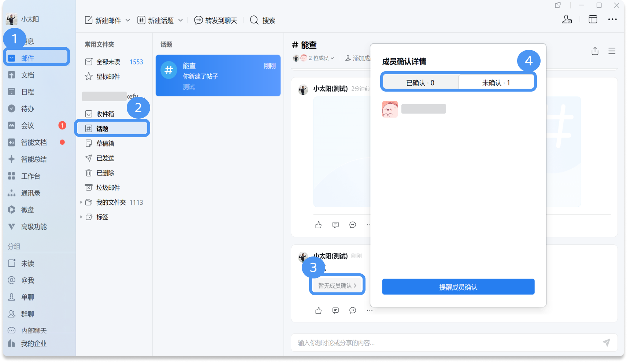Click the discussion input field

pyautogui.click(x=447, y=343)
